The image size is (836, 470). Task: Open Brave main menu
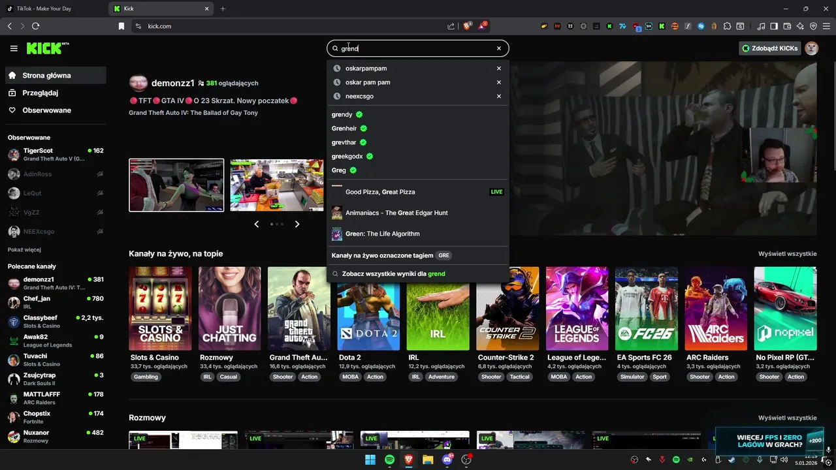[826, 26]
